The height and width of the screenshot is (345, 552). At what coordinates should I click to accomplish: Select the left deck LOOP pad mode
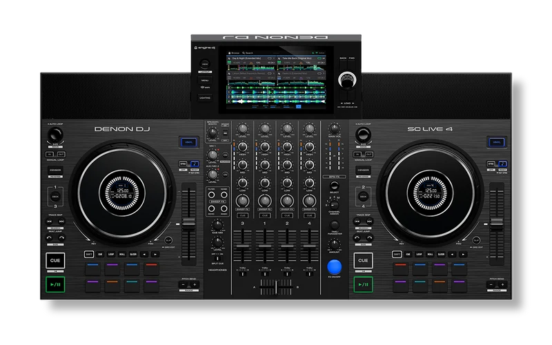(x=111, y=254)
